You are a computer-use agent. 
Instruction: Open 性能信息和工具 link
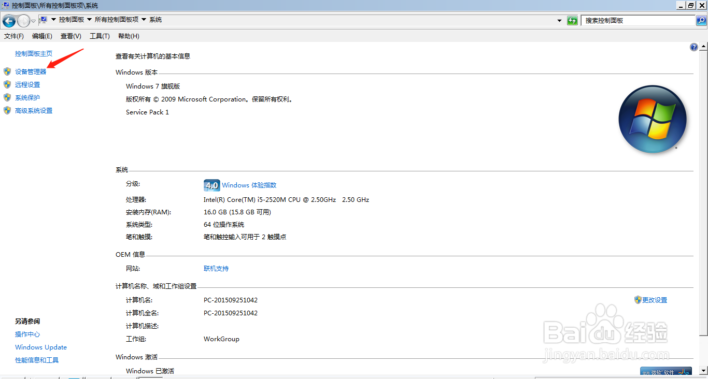click(37, 360)
